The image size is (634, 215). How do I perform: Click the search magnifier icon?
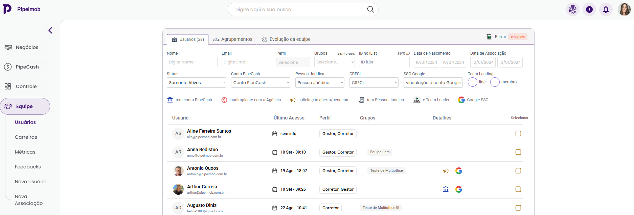click(x=370, y=9)
